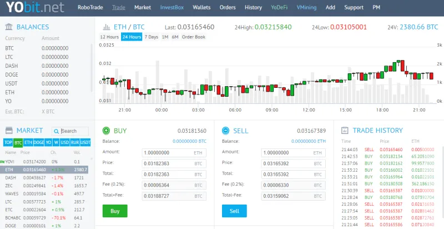
Task: Click the Market panel icon
Action: tap(9, 131)
